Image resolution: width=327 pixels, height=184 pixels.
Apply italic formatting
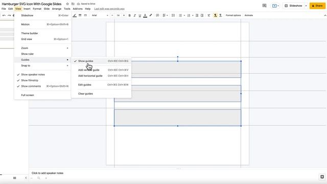click(135, 15)
